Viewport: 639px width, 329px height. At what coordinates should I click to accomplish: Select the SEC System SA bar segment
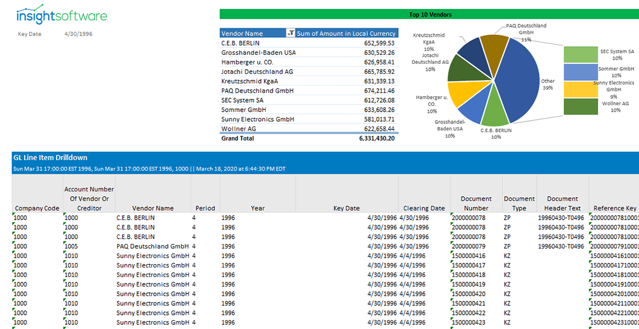pyautogui.click(x=581, y=54)
